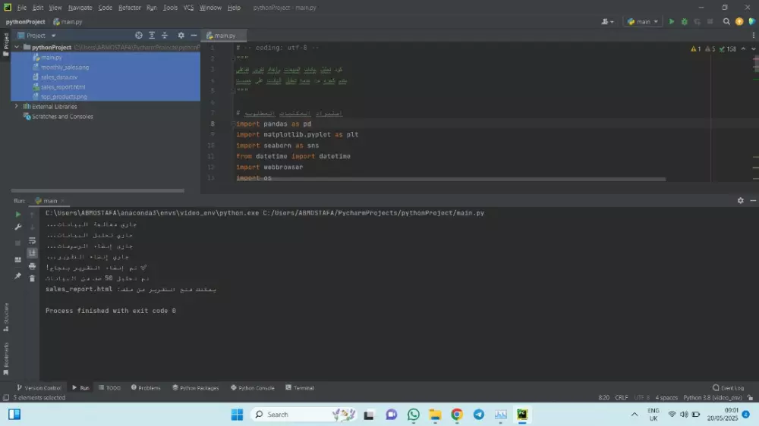Screen dimensions: 759x426
Task: Toggle scroll to end in Run console
Action: pyautogui.click(x=32, y=253)
